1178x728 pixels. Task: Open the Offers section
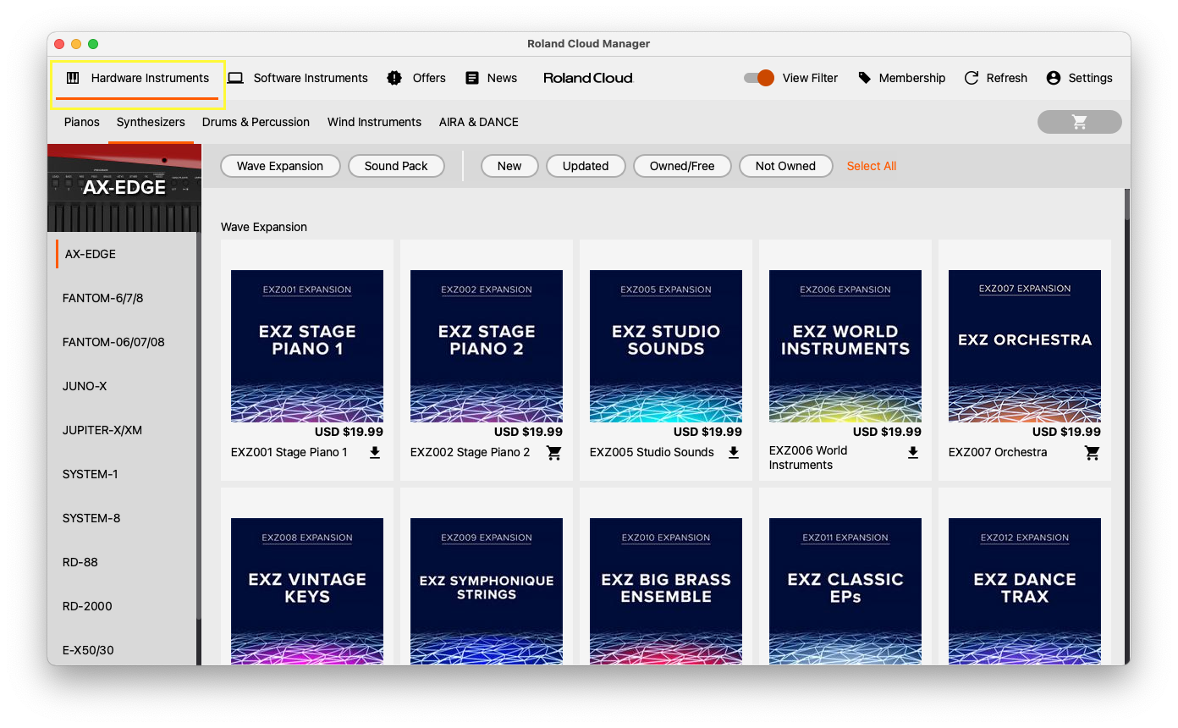click(416, 78)
